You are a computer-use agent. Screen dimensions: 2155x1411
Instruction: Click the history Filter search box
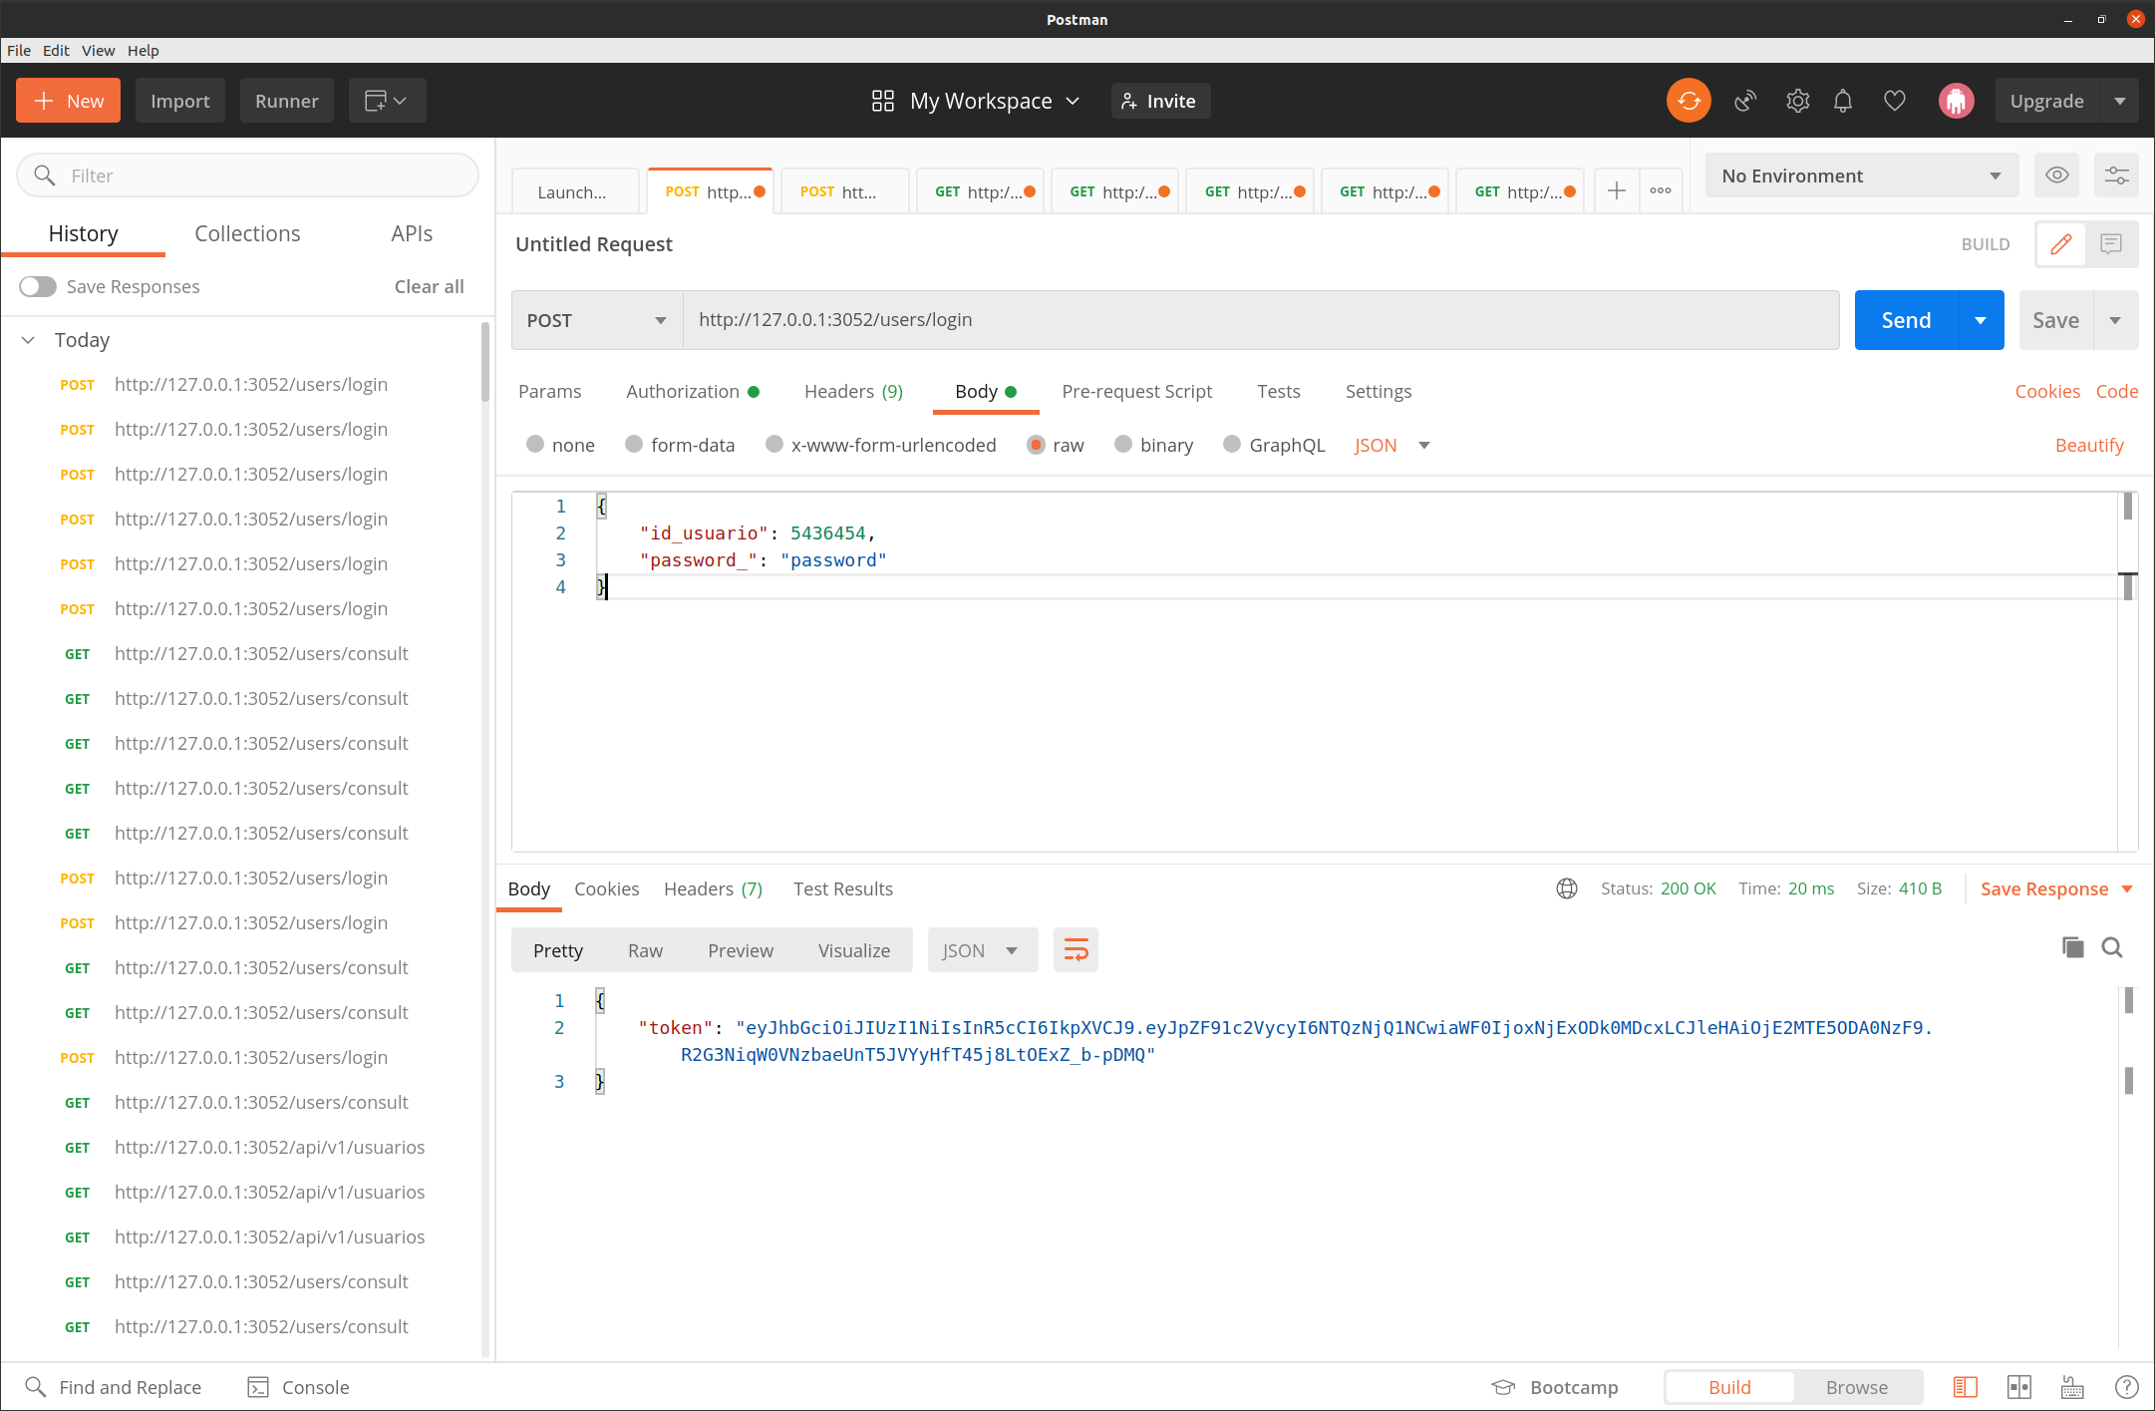tap(248, 176)
